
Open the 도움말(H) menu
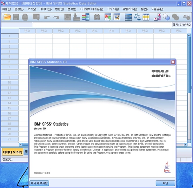click(157, 9)
